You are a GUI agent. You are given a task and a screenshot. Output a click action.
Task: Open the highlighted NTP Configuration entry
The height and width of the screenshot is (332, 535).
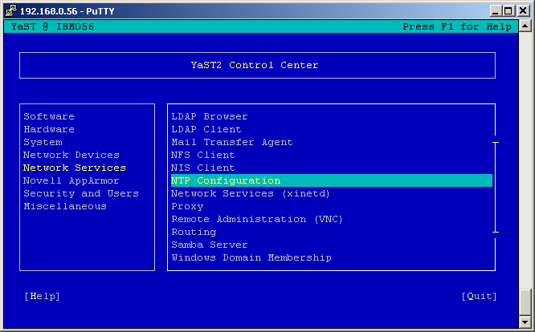coord(332,180)
